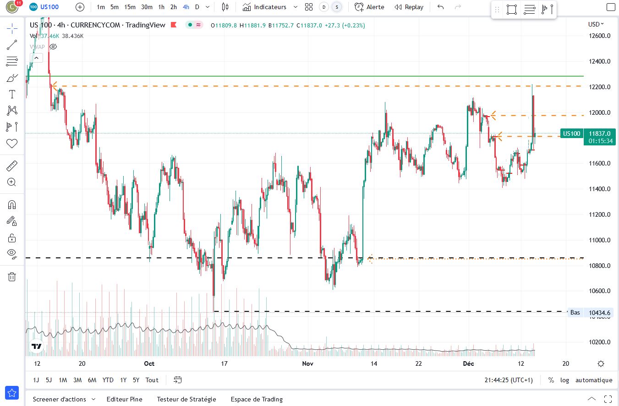Toggle the S button in top toolbar
619x406 pixels.
pyautogui.click(x=337, y=7)
